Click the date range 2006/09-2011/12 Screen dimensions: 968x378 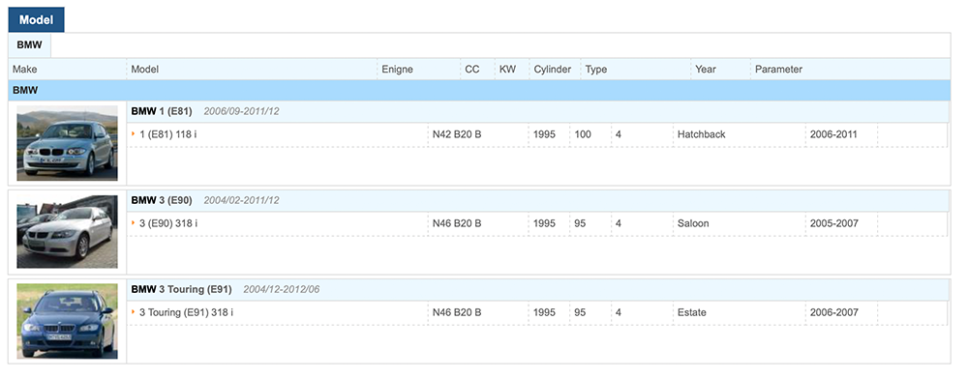tap(241, 111)
